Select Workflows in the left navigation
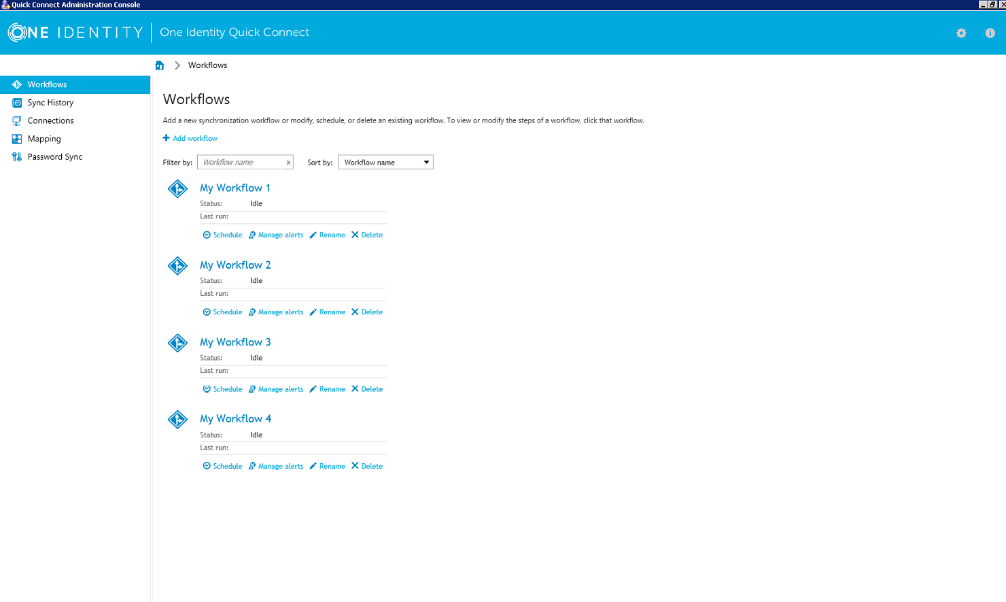This screenshot has height=602, width=1006. point(75,84)
